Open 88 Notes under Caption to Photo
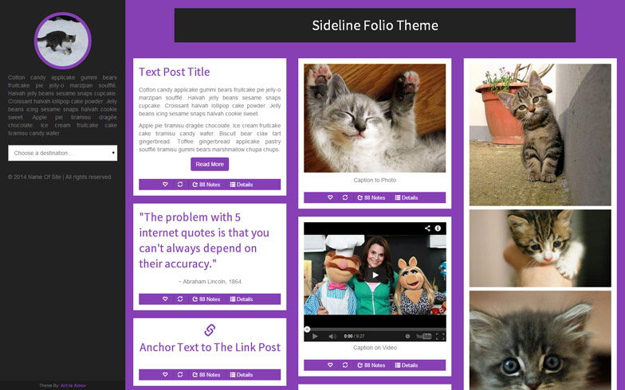 click(371, 197)
